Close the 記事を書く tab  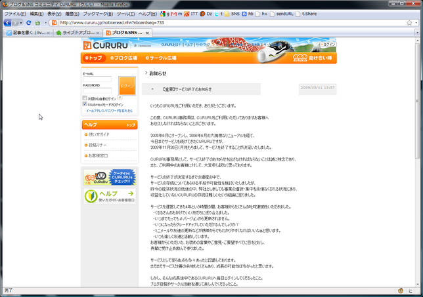point(49,33)
